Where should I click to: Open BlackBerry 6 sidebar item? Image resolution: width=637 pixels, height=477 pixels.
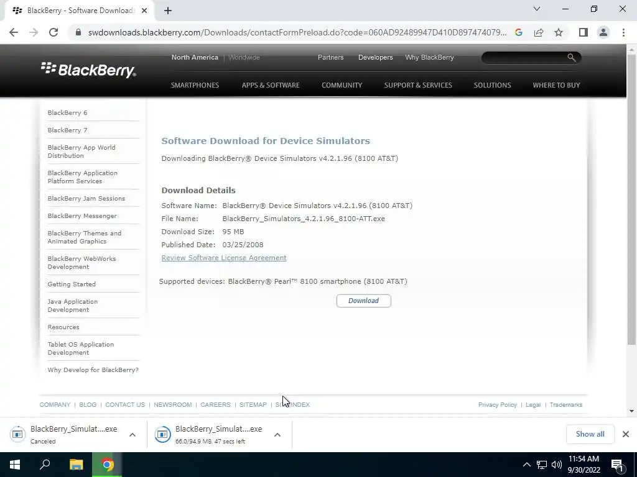[67, 113]
